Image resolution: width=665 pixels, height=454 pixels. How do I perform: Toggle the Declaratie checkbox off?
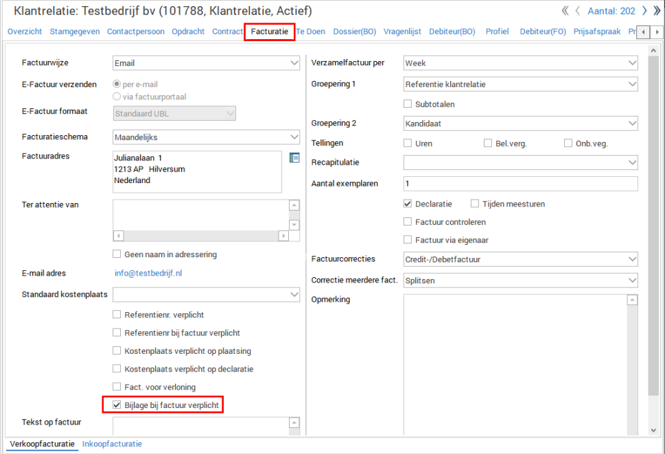tap(408, 204)
